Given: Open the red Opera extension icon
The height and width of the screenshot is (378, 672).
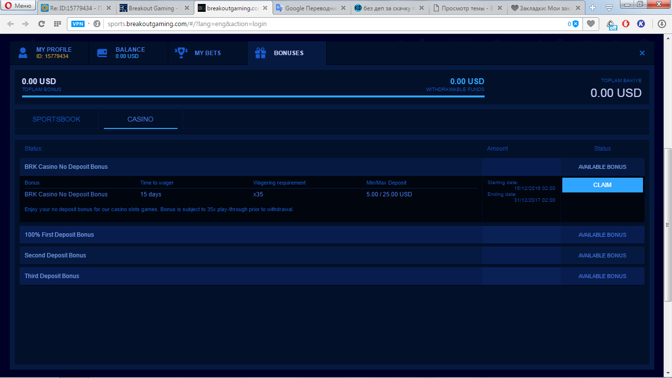Looking at the screenshot, I should tap(626, 24).
